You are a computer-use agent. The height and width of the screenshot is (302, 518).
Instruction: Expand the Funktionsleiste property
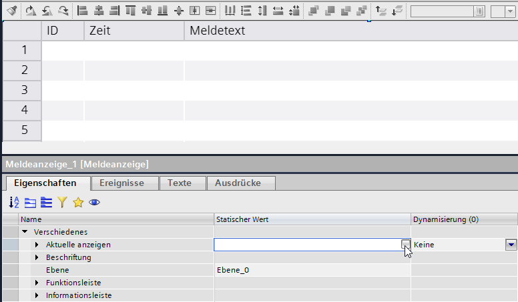tap(37, 283)
